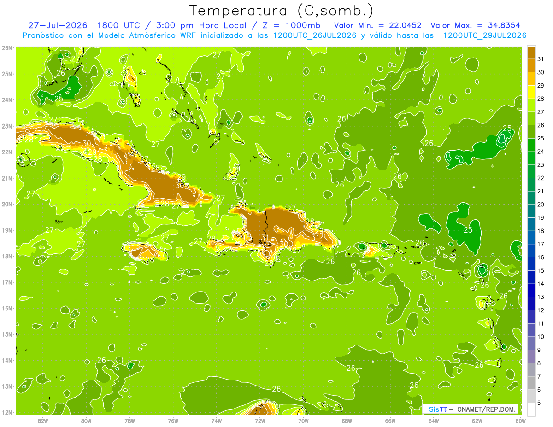Image resolution: width=553 pixels, height=427 pixels.
Task: Click the title "Temperatura (C,somb.)"
Action: tap(282, 11)
